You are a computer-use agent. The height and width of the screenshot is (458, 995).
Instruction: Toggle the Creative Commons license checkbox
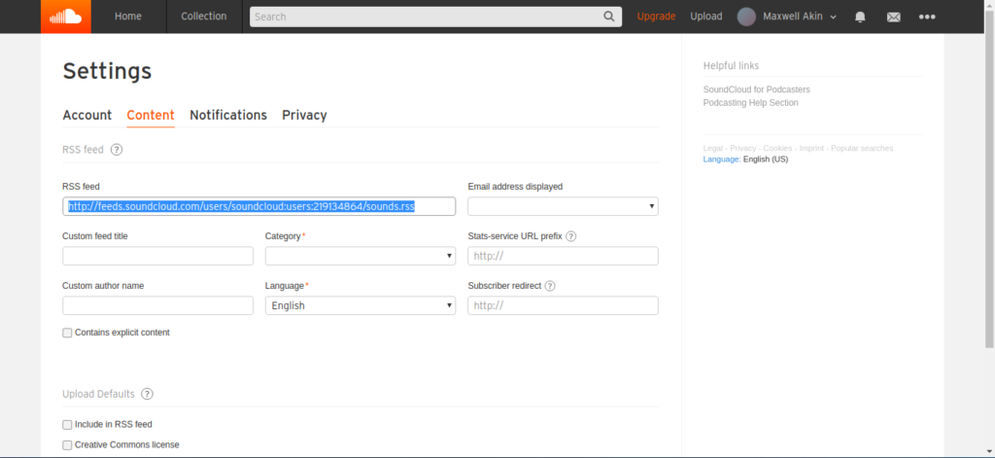point(68,445)
